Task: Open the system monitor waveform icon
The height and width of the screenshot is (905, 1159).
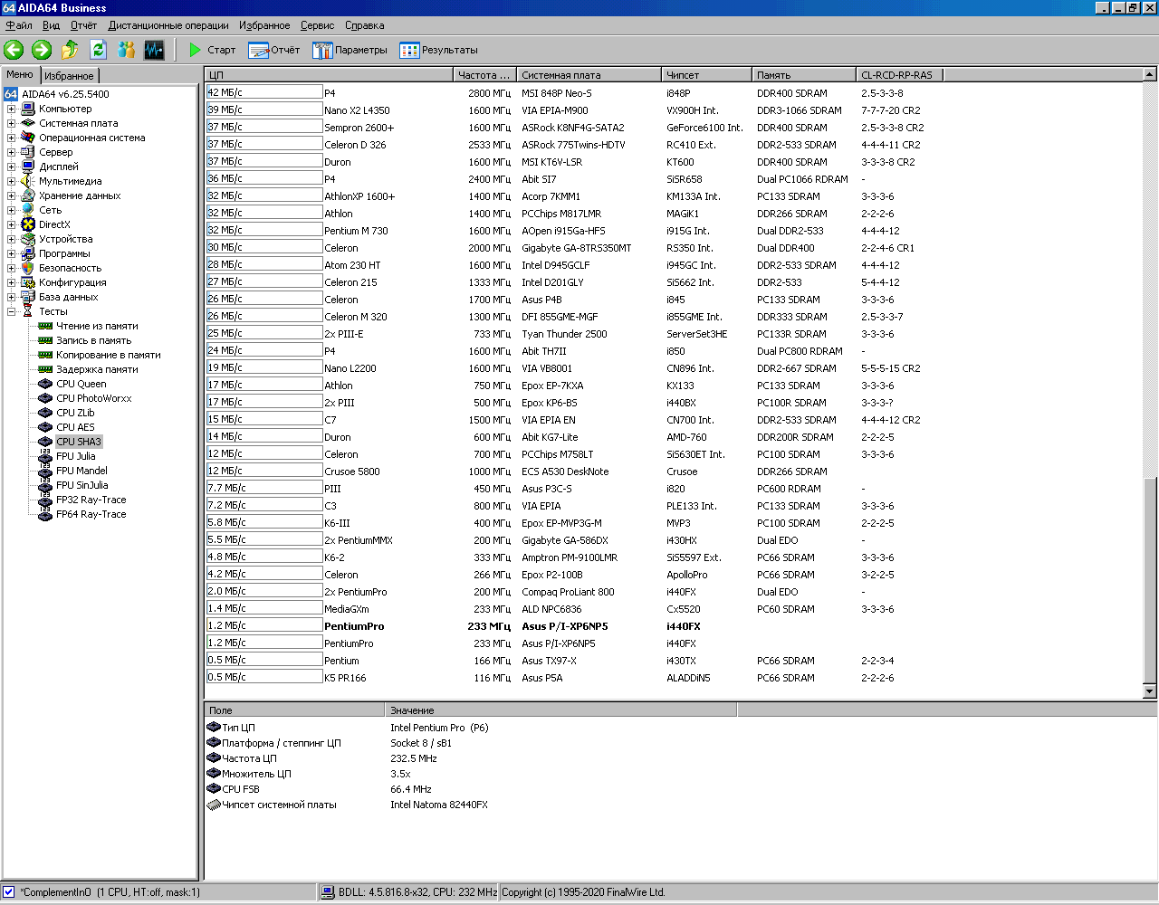Action: pyautogui.click(x=154, y=50)
